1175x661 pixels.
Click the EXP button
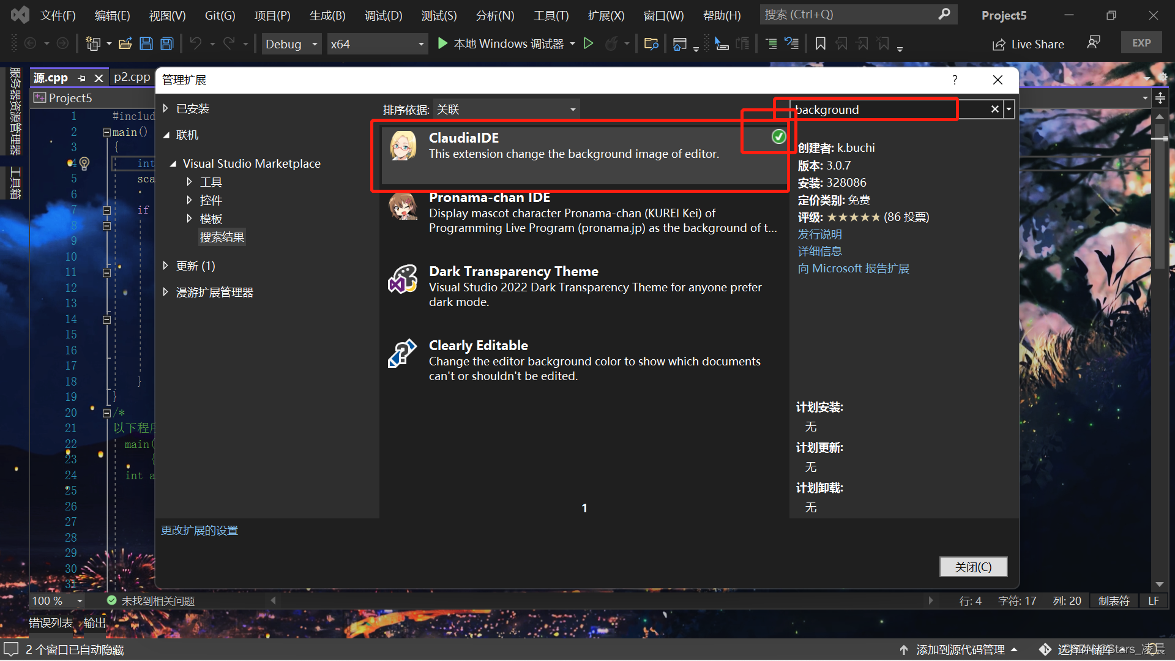coord(1141,43)
